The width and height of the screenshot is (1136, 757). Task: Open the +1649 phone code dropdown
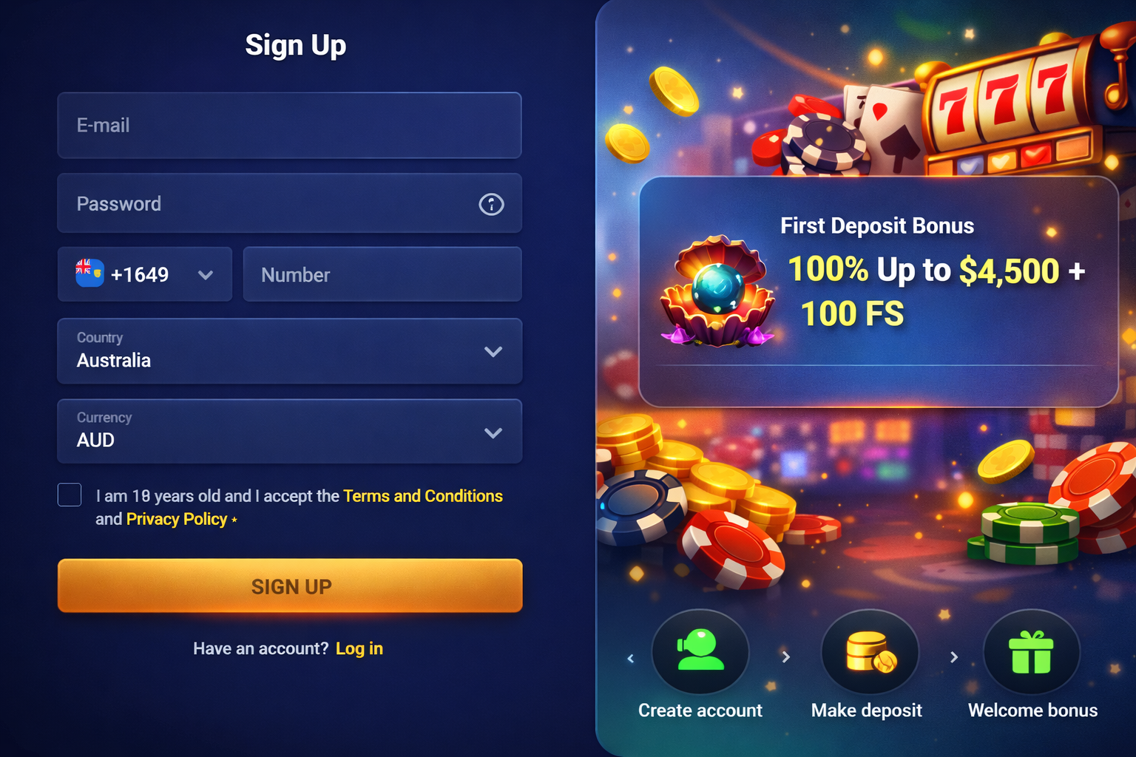[145, 274]
